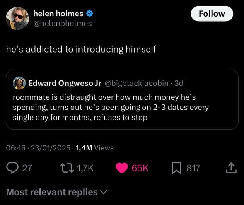Toggle the pink heart like icon
The width and height of the screenshot is (244, 205).
122,167
